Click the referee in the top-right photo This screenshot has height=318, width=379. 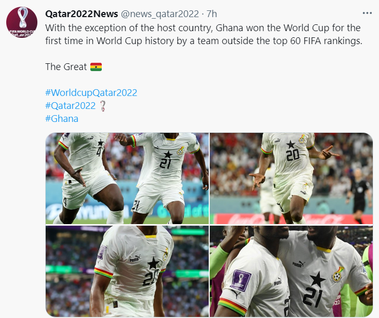click(x=359, y=196)
